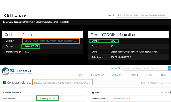Click the Contract Accounts breadcrumb link

pos(156,83)
